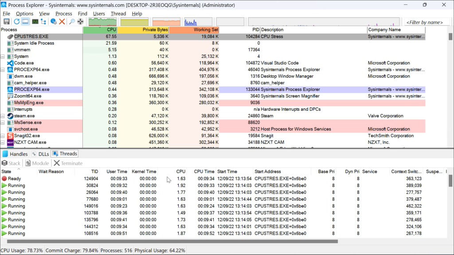Select the Ready thread with TID 124904

[x=223, y=179]
